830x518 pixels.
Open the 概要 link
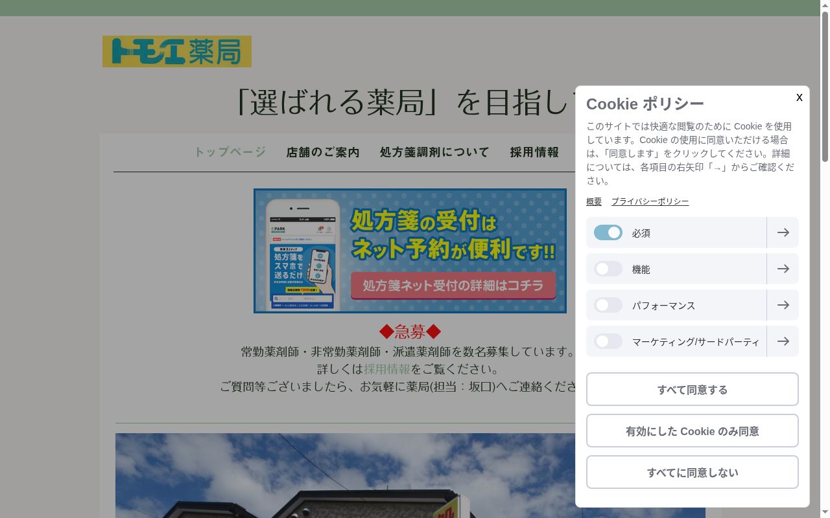[x=594, y=201]
